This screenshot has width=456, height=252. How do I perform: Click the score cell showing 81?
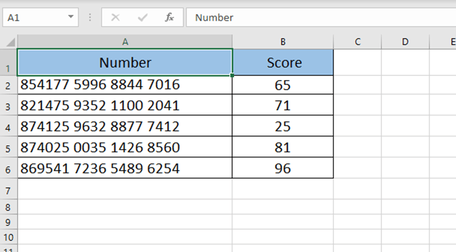tap(283, 147)
